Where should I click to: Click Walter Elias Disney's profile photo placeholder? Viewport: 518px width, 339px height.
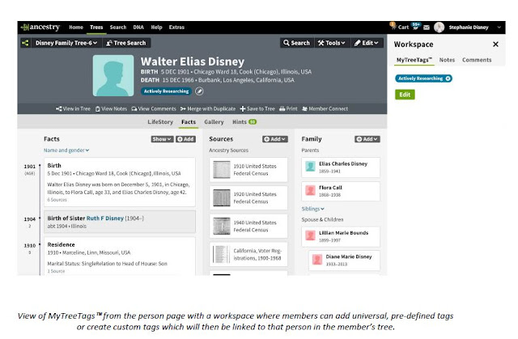(113, 75)
